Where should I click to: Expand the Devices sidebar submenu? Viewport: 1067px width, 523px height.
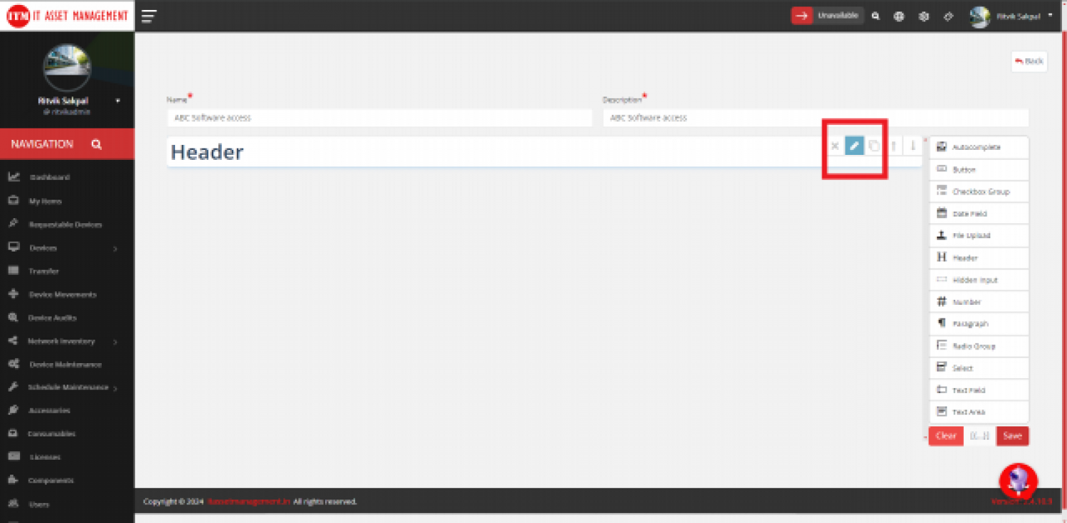click(43, 247)
